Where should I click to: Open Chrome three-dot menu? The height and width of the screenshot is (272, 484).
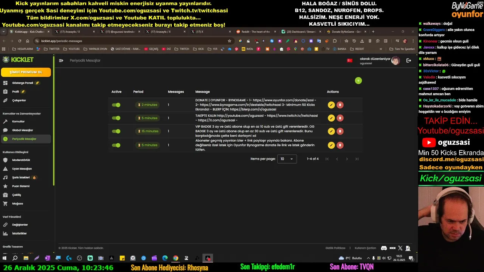click(x=413, y=41)
